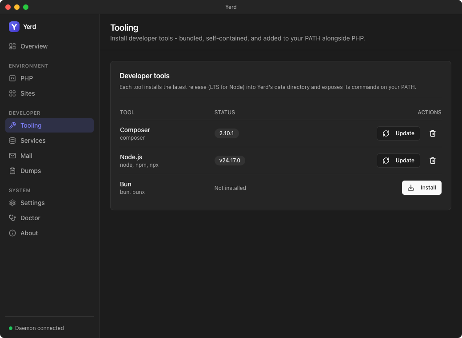Open the Overview page
The image size is (462, 338).
49,46
